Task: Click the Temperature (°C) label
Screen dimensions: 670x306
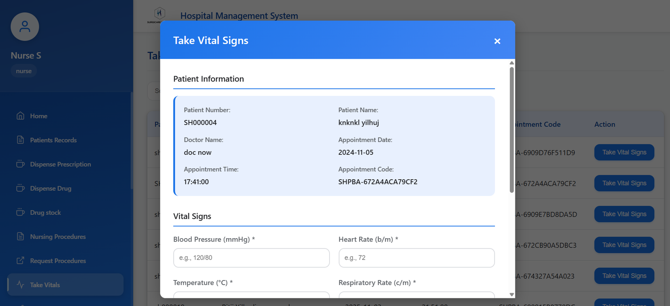Action: pyautogui.click(x=203, y=283)
